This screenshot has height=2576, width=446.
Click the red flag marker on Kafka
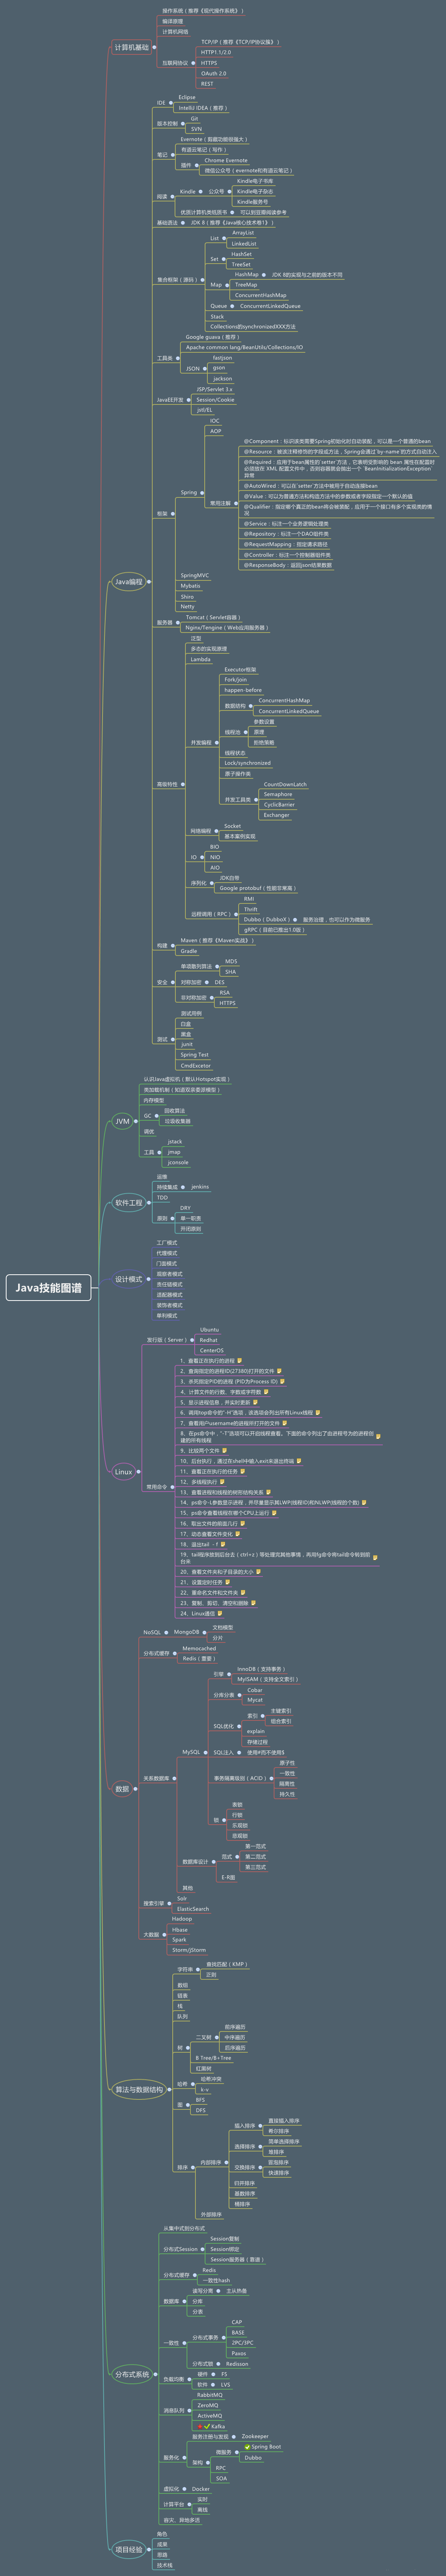[x=200, y=2426]
